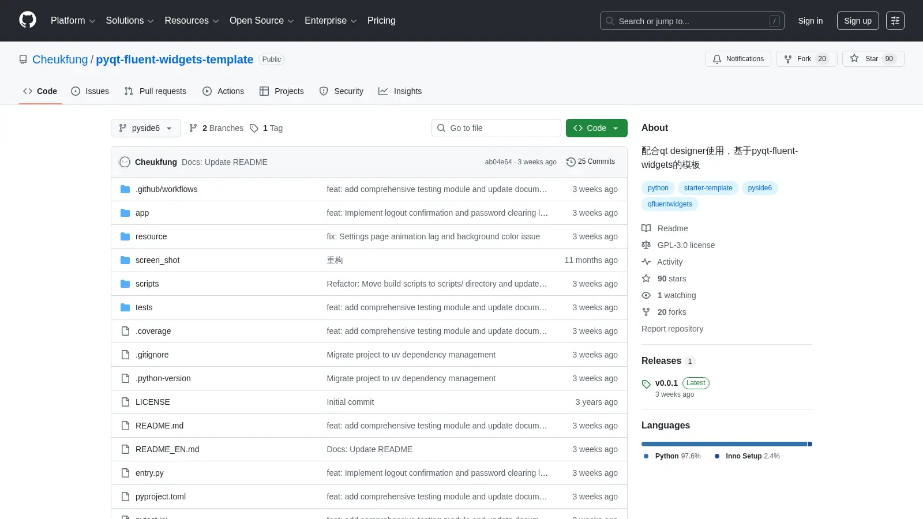Switch to the Projects tab
Screen dimensions: 923x519
[x=282, y=91]
